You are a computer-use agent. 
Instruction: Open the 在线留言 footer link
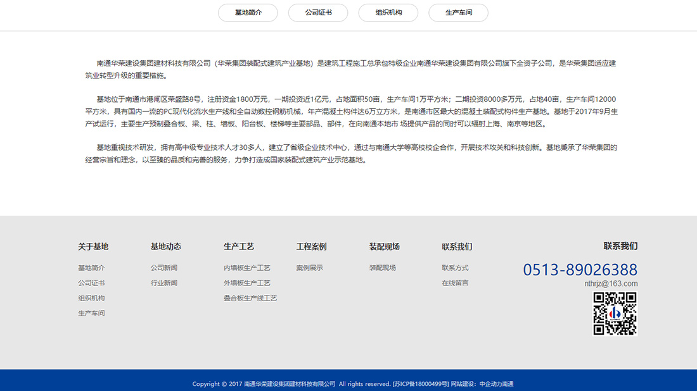coord(455,283)
